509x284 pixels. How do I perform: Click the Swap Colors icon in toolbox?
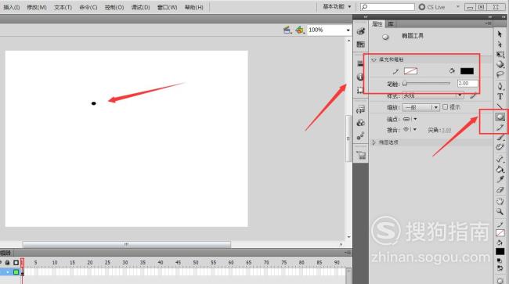coord(500,268)
